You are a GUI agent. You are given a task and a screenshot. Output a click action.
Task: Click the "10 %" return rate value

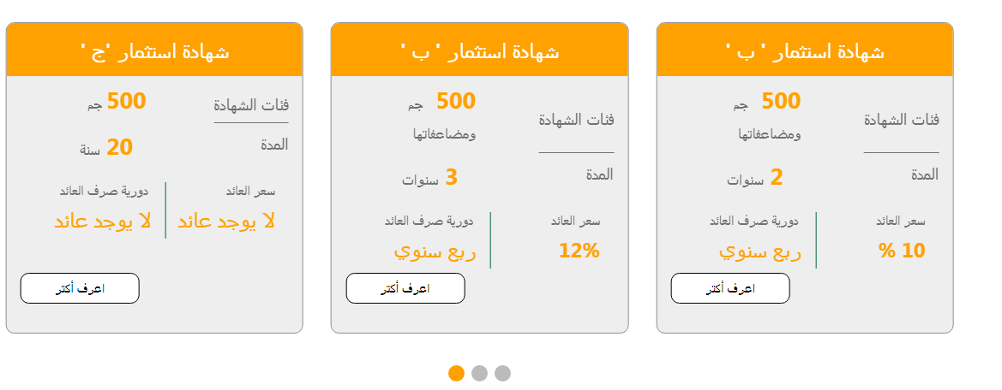click(902, 251)
